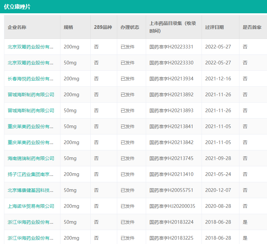Open 上海诺华贸易有限公司 link
Screen dimensions: 267x244
click(x=31, y=206)
